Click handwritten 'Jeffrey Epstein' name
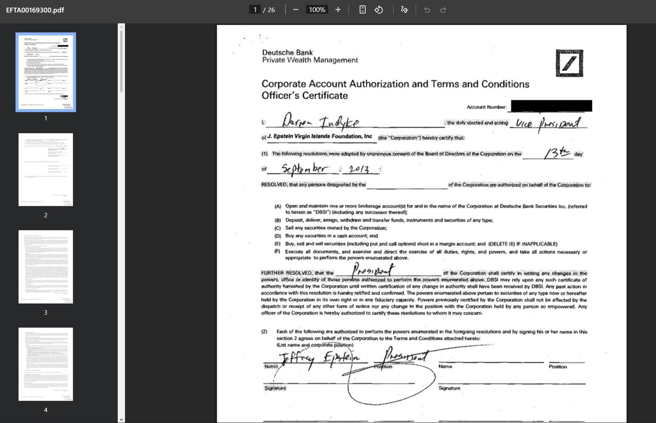The width and height of the screenshot is (656, 423). point(321,358)
